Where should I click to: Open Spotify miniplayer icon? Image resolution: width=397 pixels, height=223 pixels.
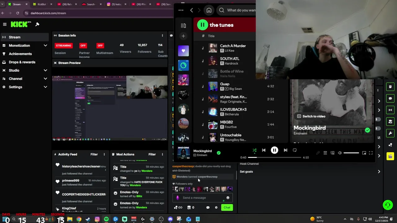364,153
